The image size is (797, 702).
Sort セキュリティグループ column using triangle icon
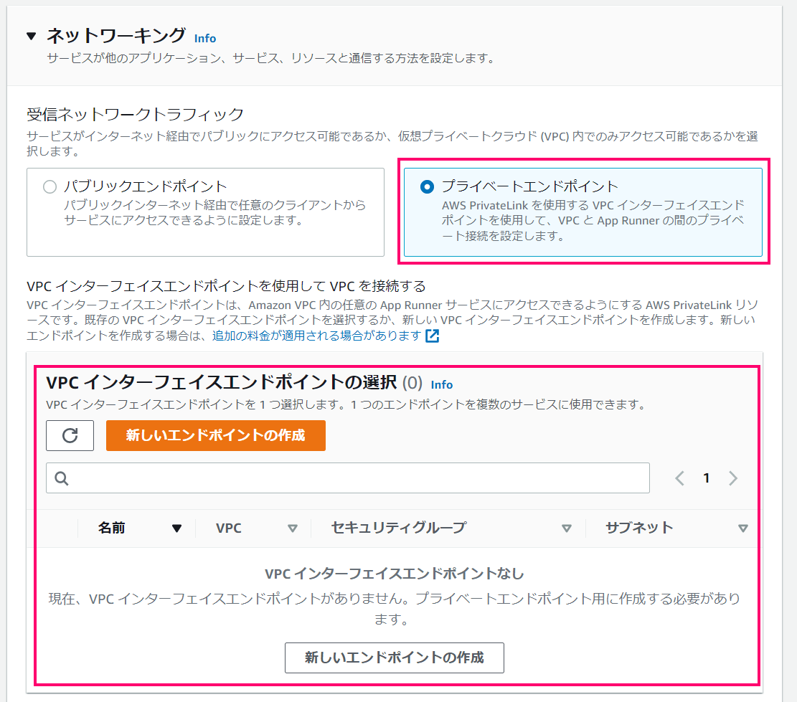pos(566,528)
